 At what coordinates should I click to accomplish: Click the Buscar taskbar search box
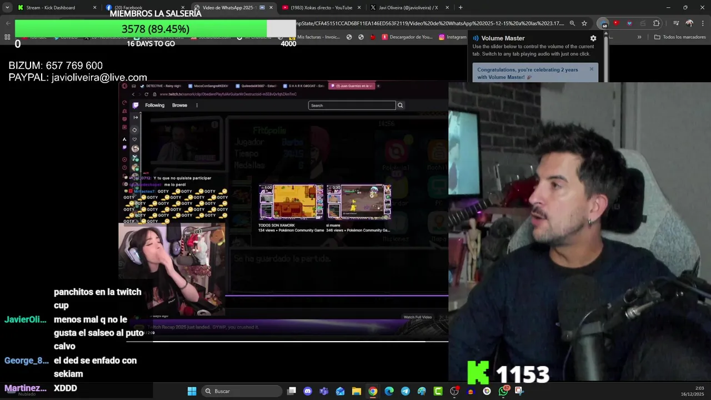pyautogui.click(x=242, y=391)
